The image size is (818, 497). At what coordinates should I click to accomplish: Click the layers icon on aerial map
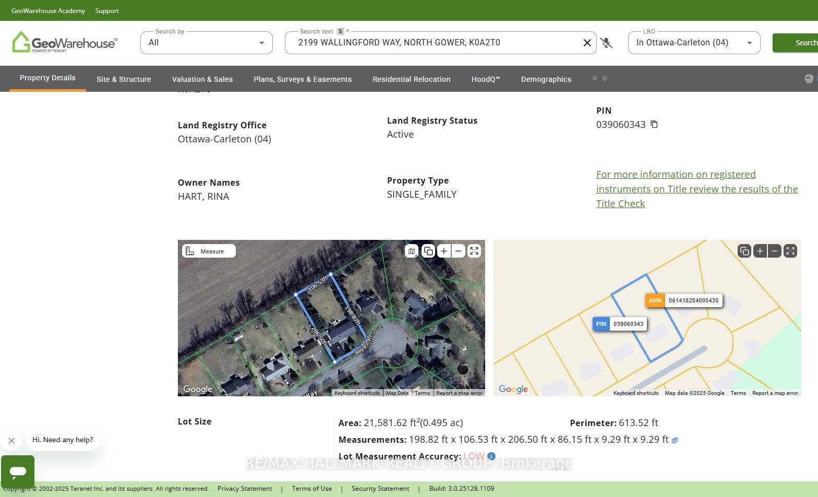(x=428, y=251)
